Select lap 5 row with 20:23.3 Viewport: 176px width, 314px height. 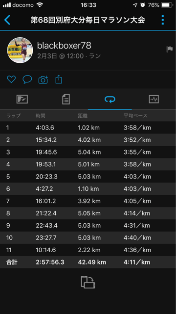pyautogui.click(x=88, y=177)
